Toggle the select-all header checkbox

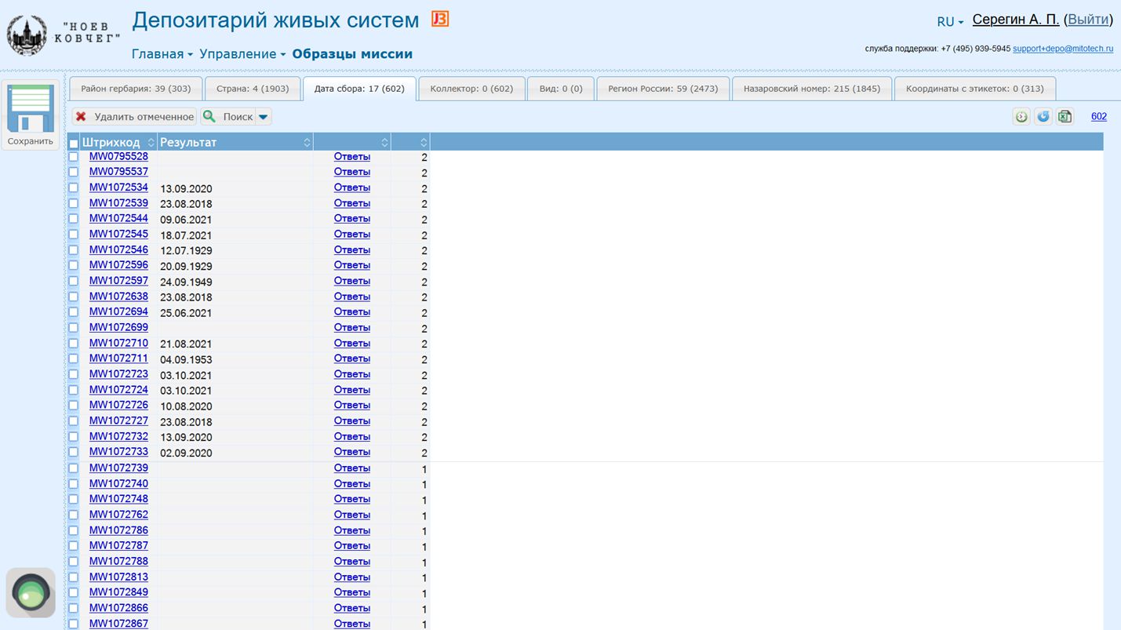74,144
